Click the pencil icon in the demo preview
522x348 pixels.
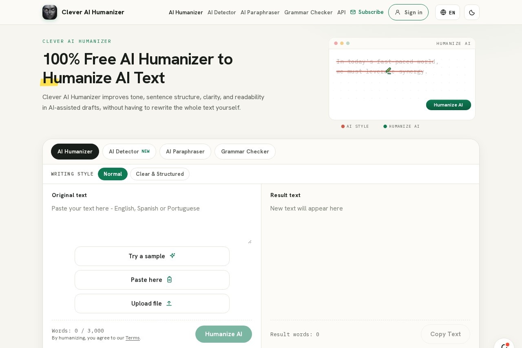coord(389,71)
